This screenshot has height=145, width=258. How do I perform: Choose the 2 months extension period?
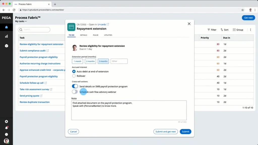coord(90,61)
